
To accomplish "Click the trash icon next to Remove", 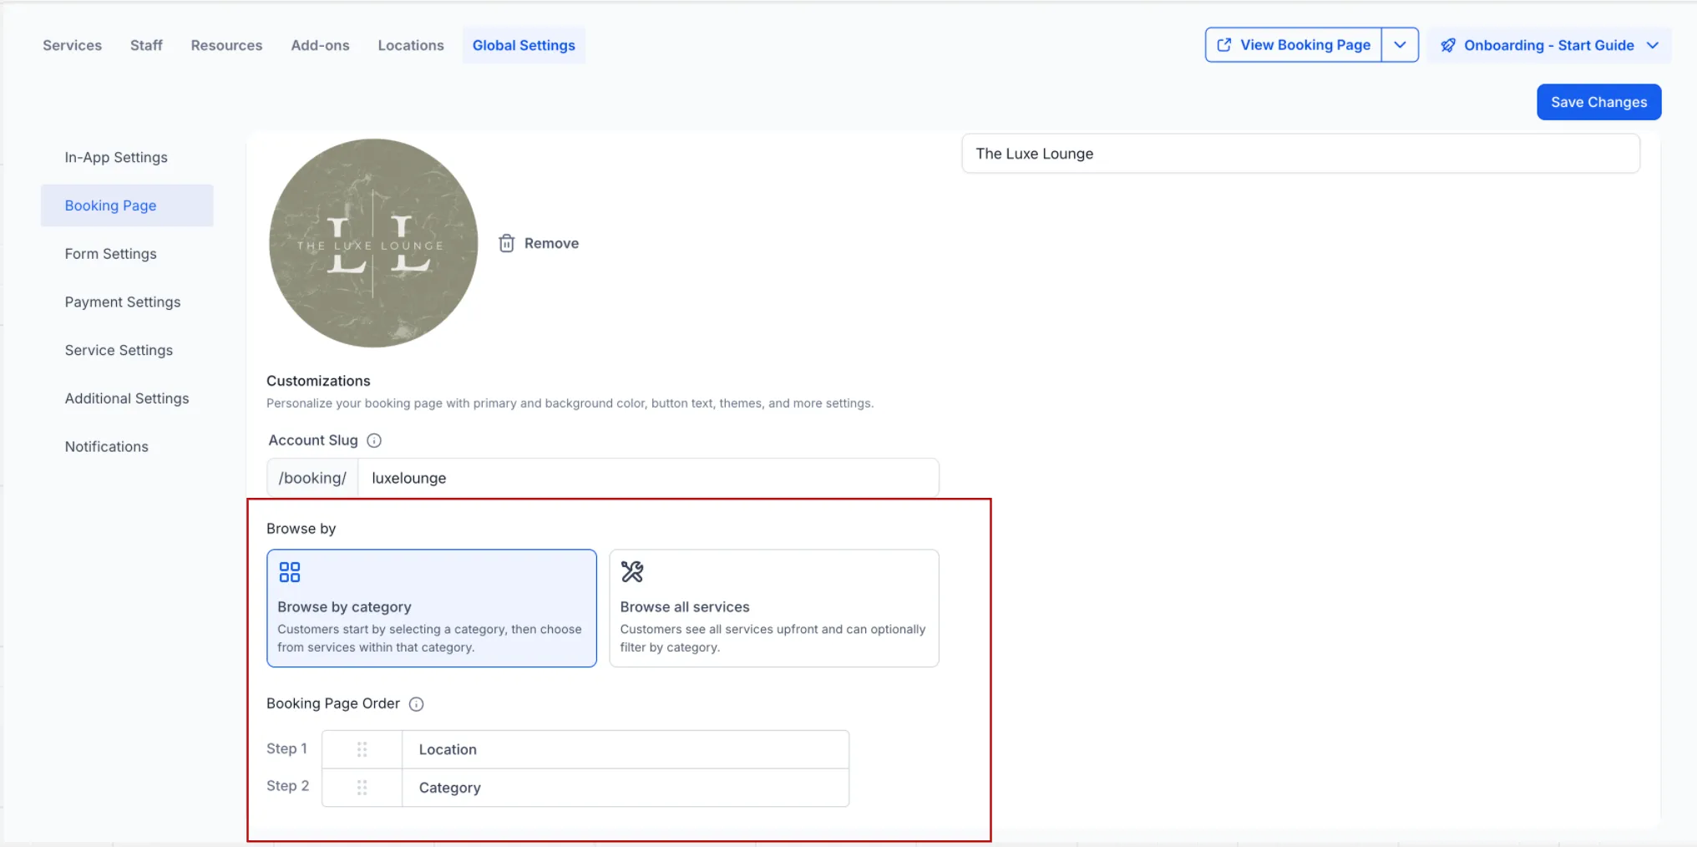I will point(506,243).
